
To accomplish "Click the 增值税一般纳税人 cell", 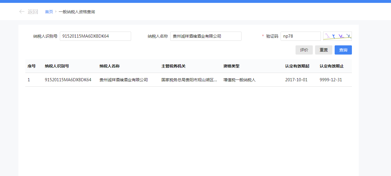I will tap(239, 80).
